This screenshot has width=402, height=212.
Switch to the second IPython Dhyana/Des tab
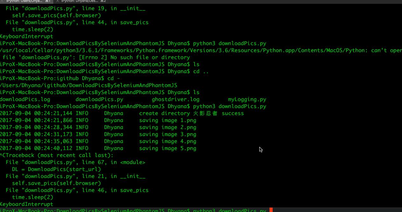click(79, 2)
